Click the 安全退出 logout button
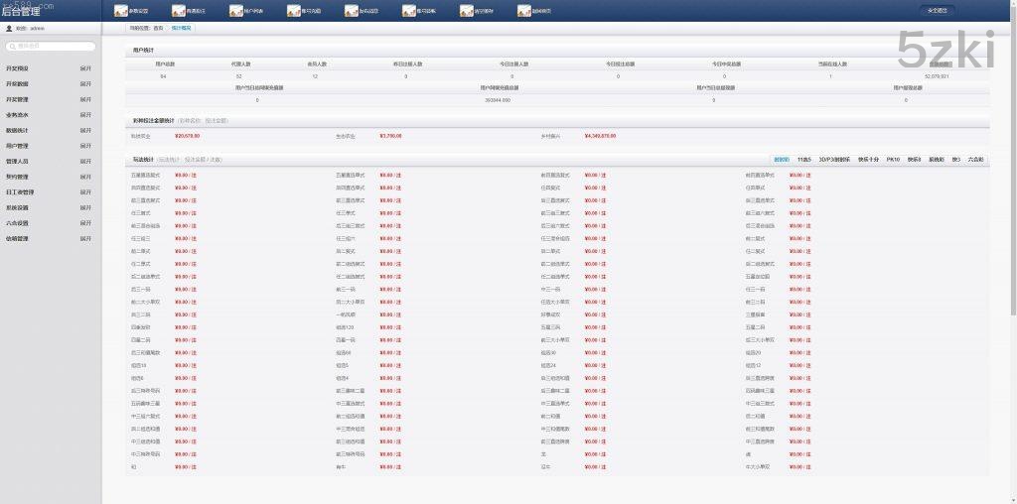 937,11
